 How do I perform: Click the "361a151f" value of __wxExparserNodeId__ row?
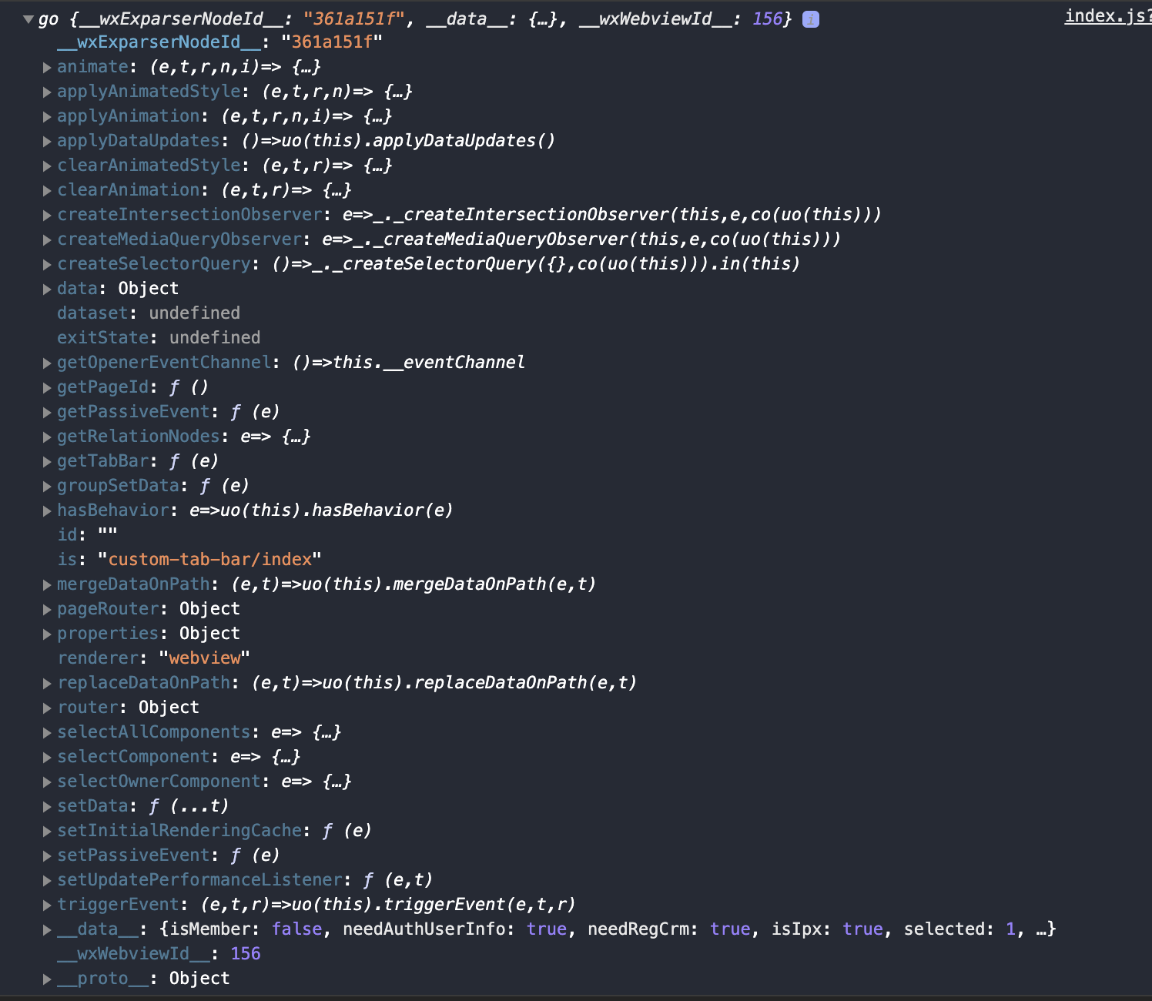pyautogui.click(x=332, y=42)
